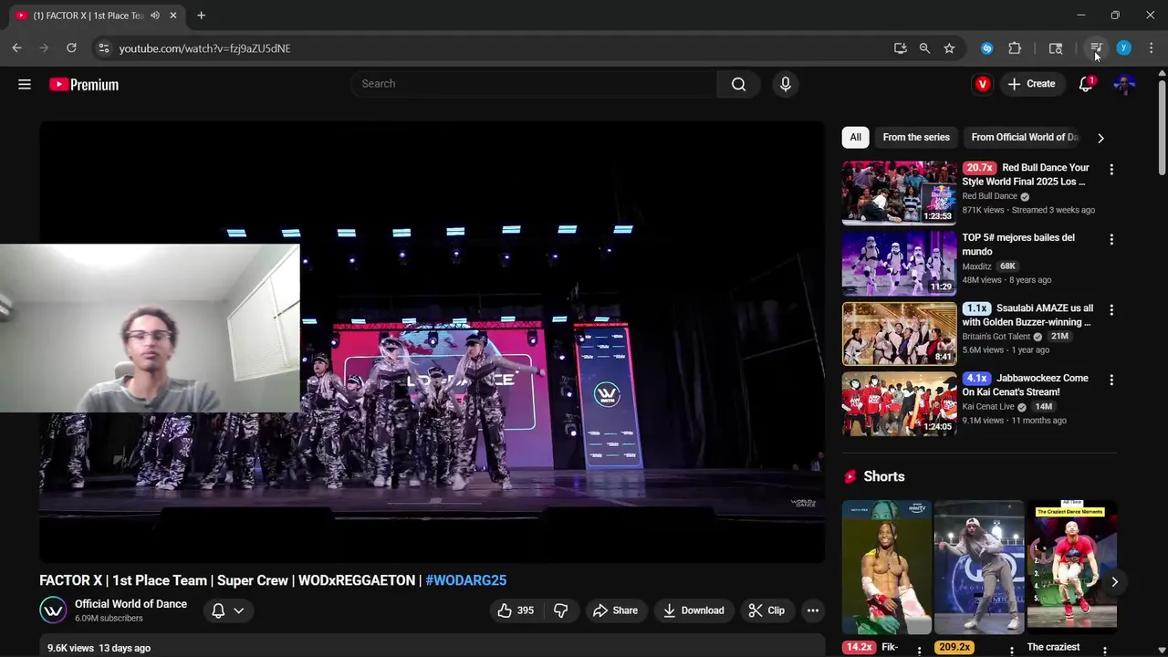Click the page vertical scrollbar
The image size is (1168, 657).
tap(1162, 128)
